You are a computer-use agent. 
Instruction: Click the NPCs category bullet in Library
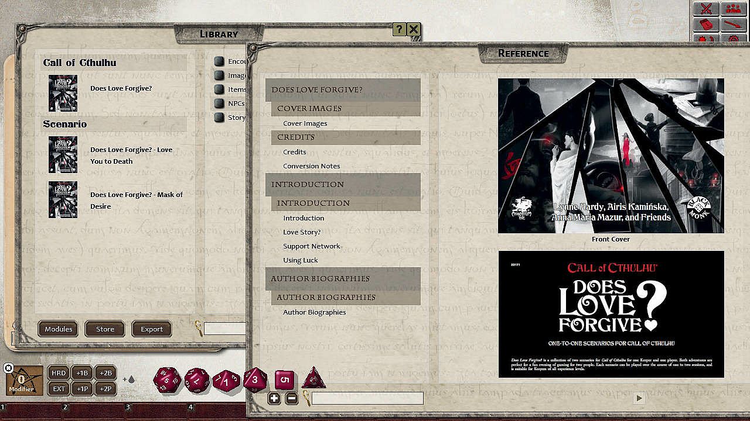(x=219, y=103)
